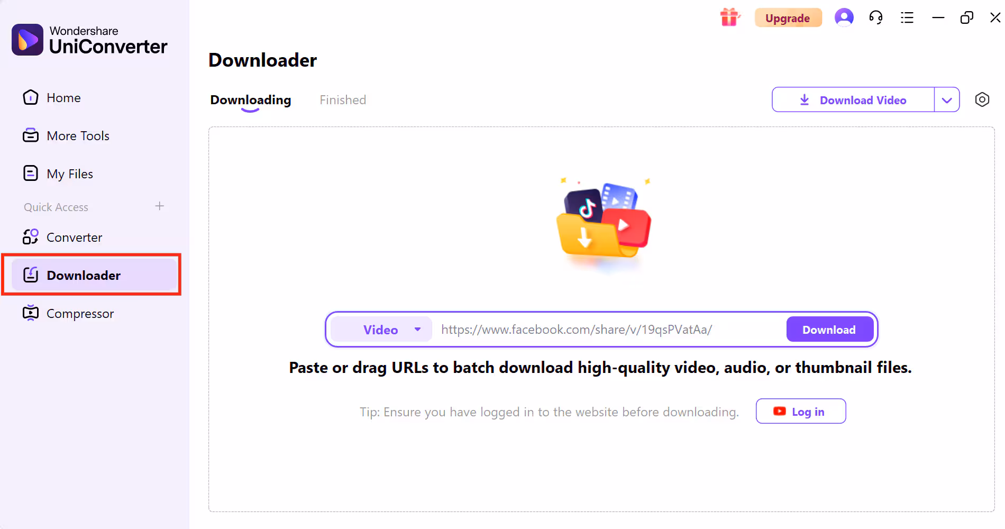
Task: Click the purple Download button
Action: pyautogui.click(x=829, y=330)
